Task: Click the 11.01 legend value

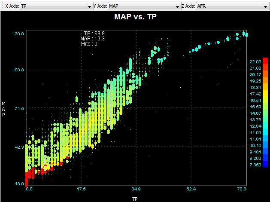Action: tap(255, 139)
